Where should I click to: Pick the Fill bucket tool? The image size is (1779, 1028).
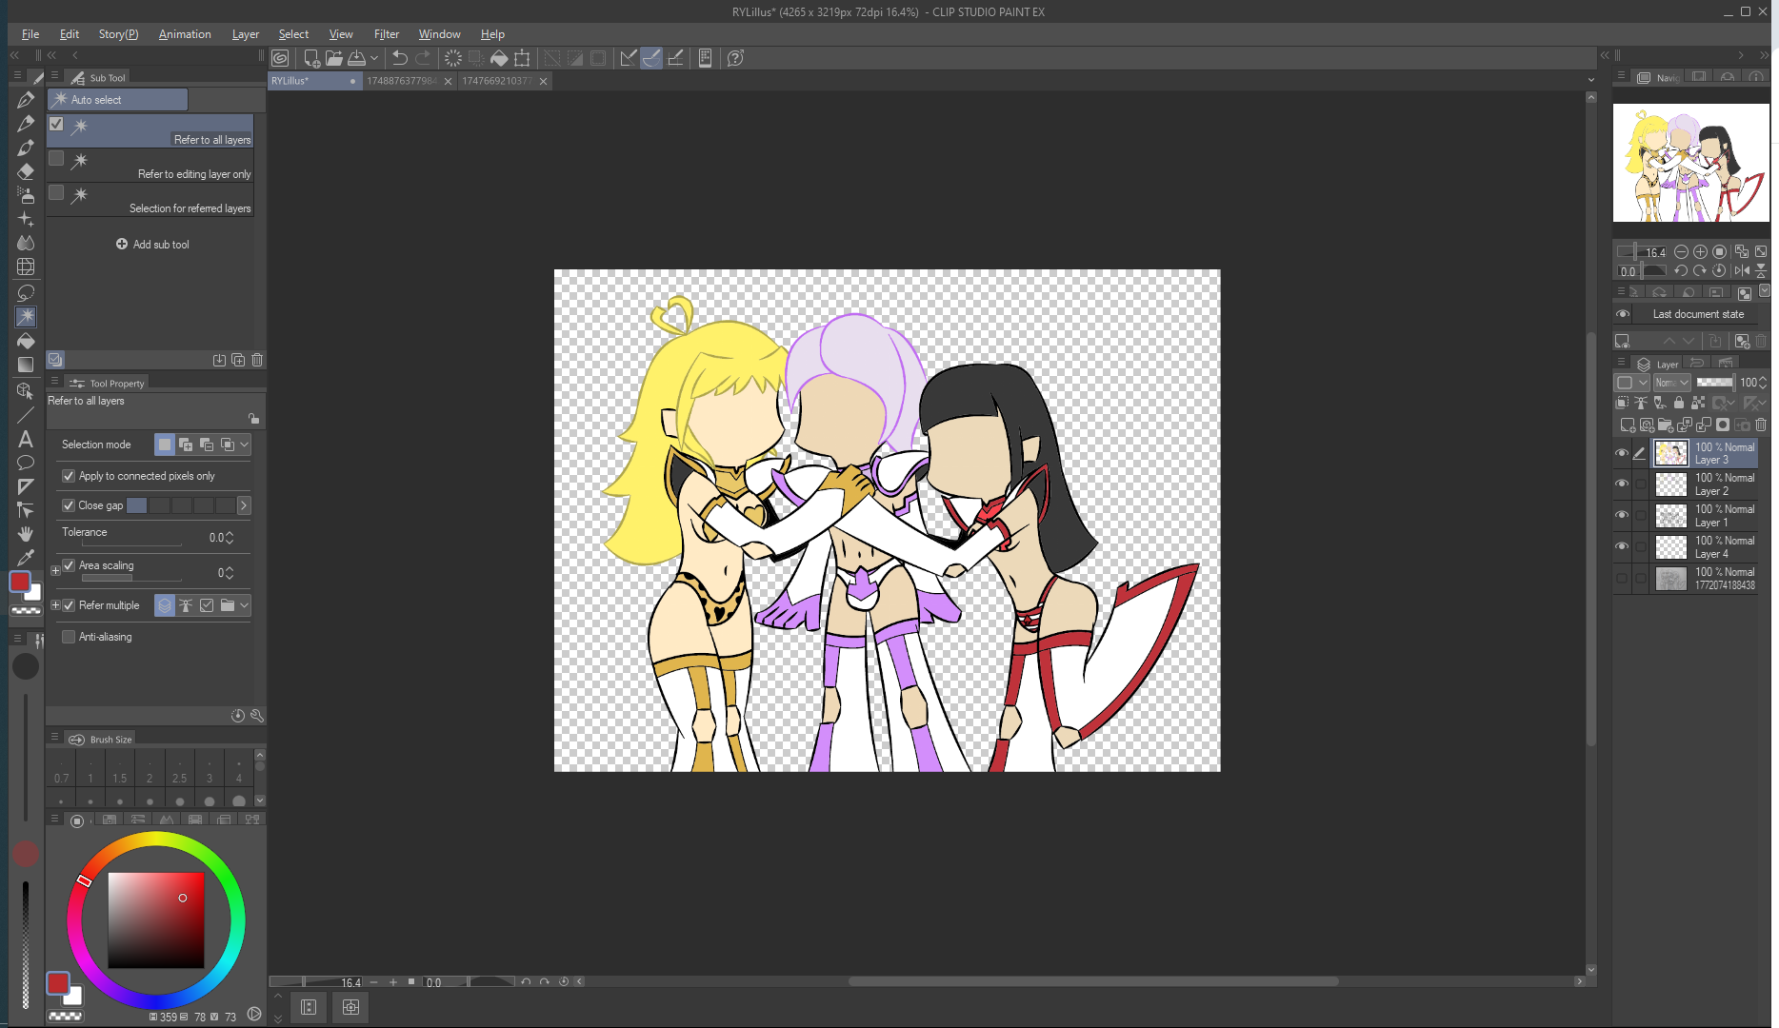click(26, 341)
